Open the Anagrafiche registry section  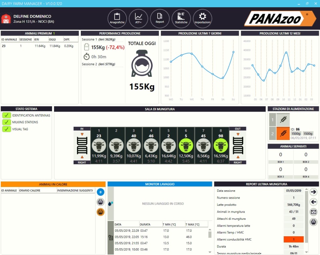117,18
